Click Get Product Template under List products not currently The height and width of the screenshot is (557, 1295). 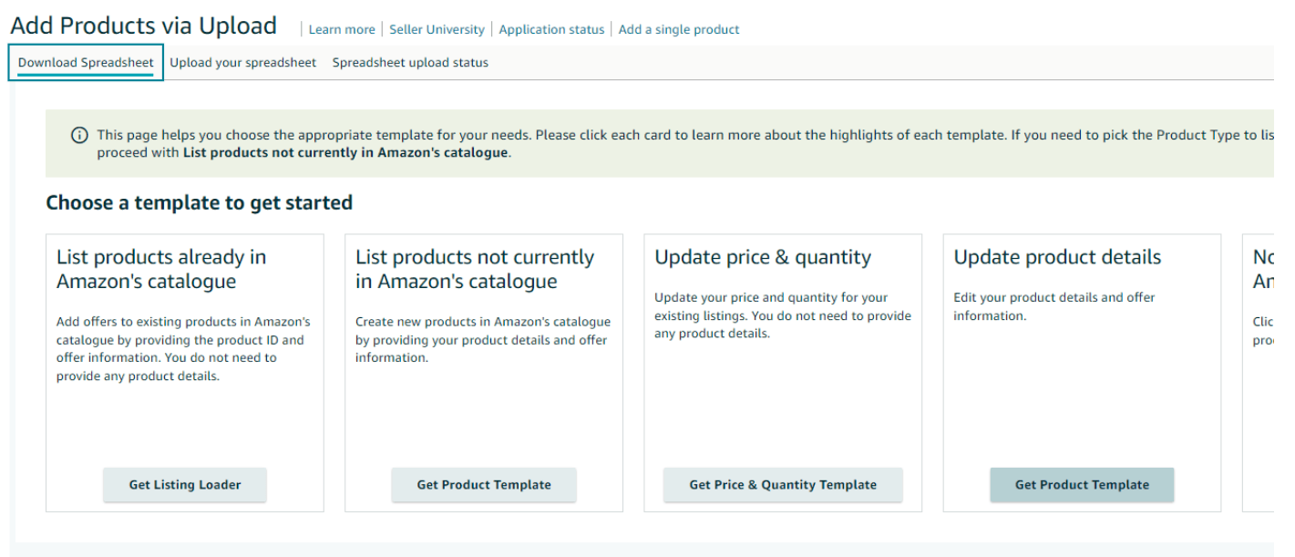(x=484, y=485)
